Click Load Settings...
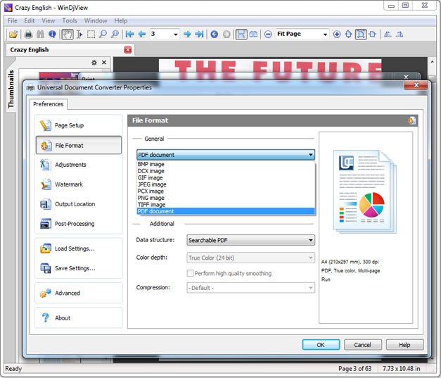Image resolution: width=441 pixels, height=378 pixels. pyautogui.click(x=79, y=248)
